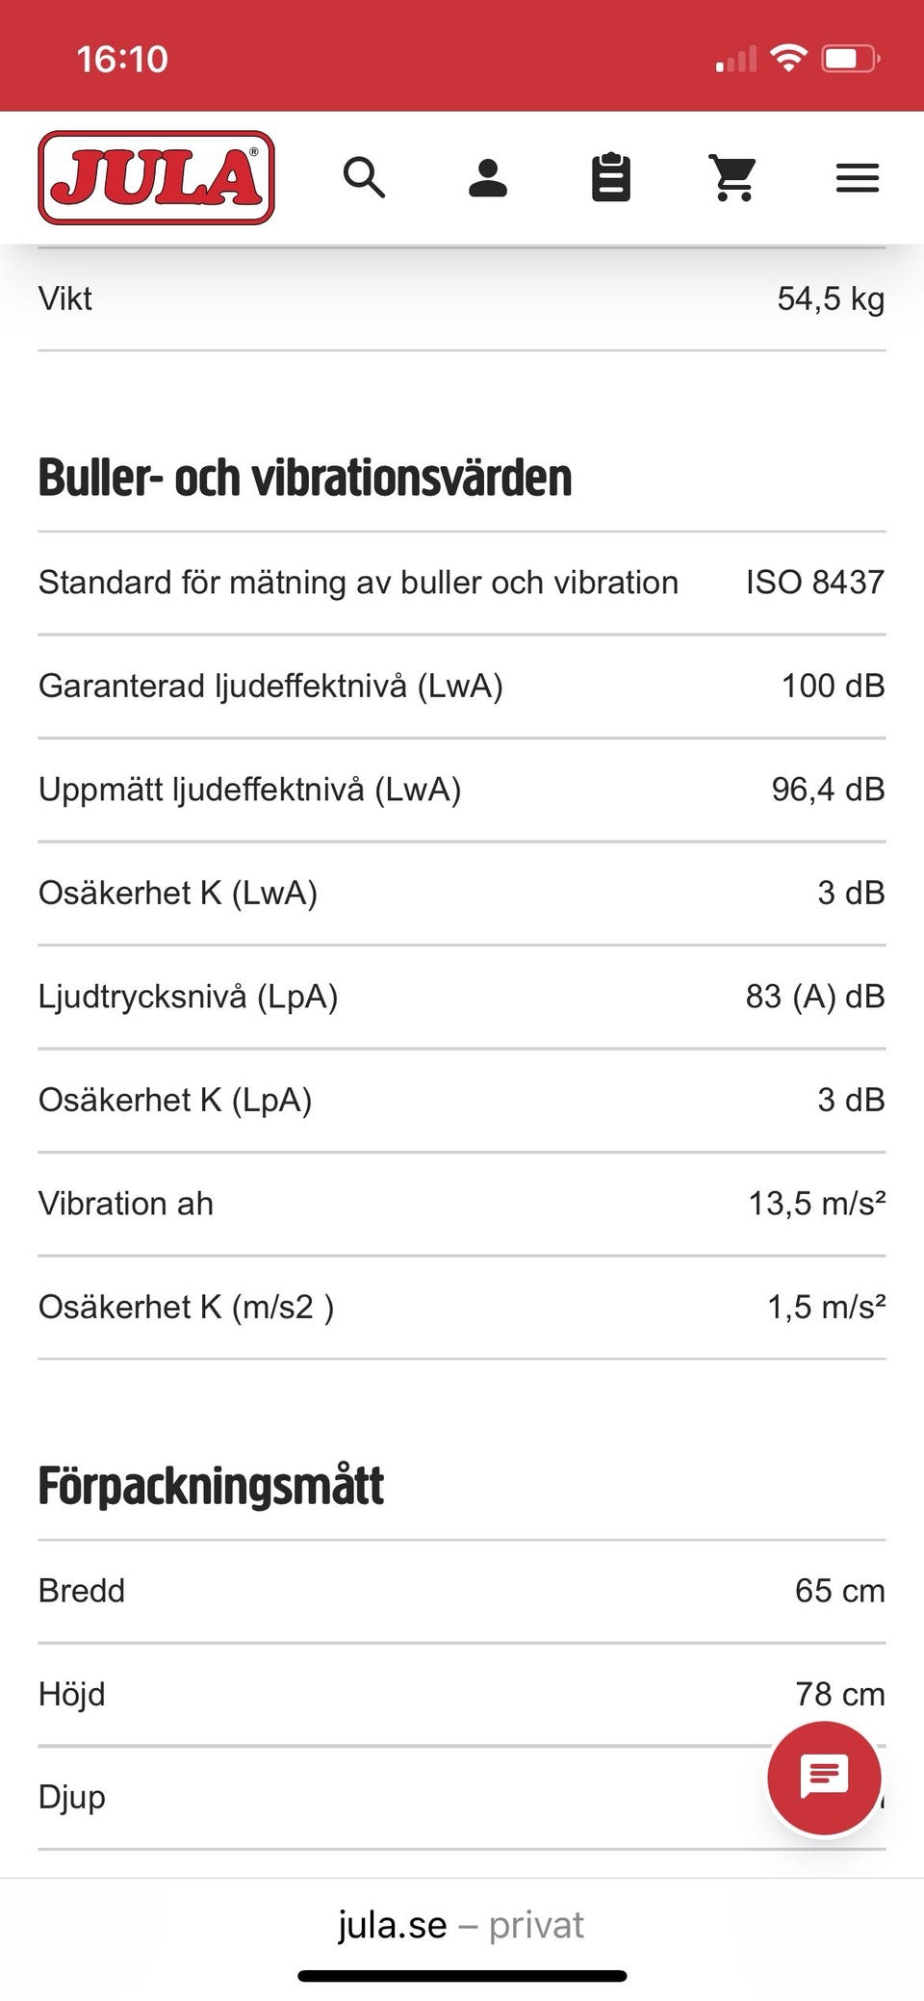
Task: Select the Förpackningsmått heading
Action: click(x=211, y=1486)
